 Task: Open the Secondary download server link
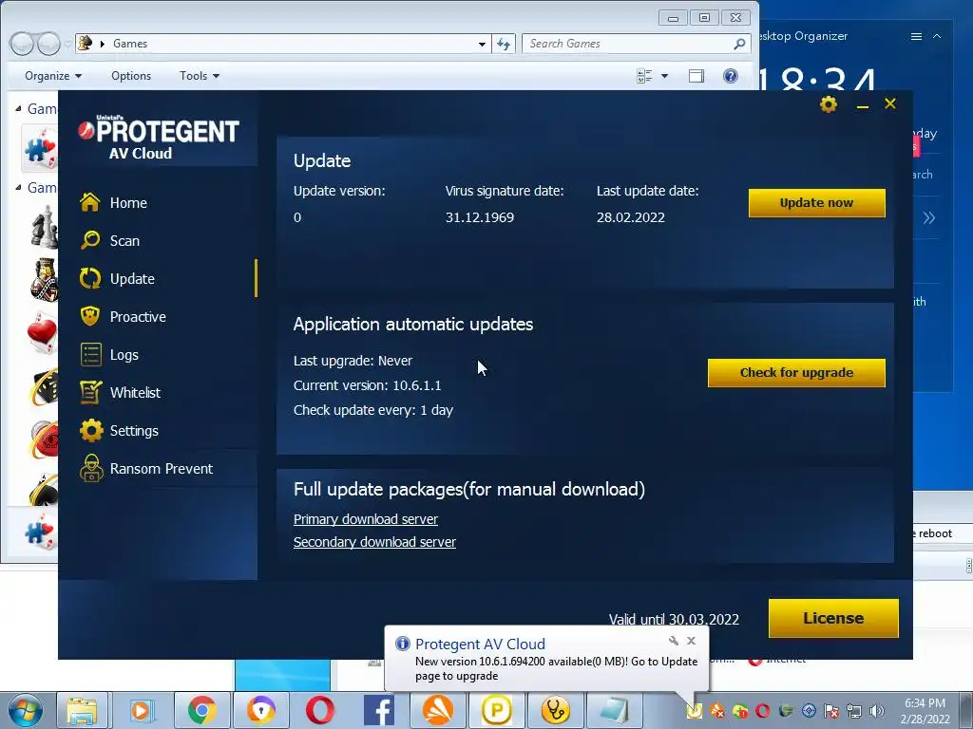point(374,542)
